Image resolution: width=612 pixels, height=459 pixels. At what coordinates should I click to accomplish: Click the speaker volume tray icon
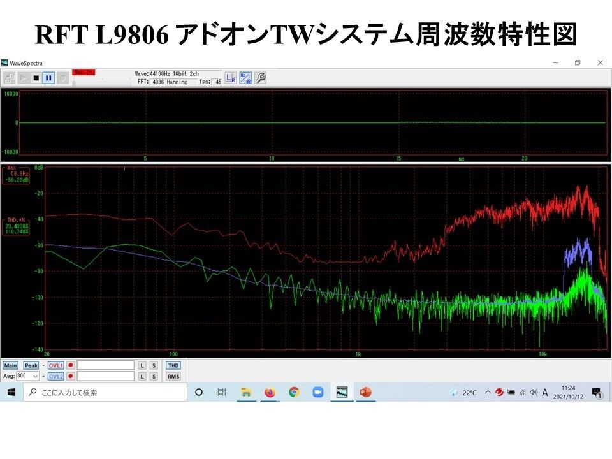click(534, 392)
